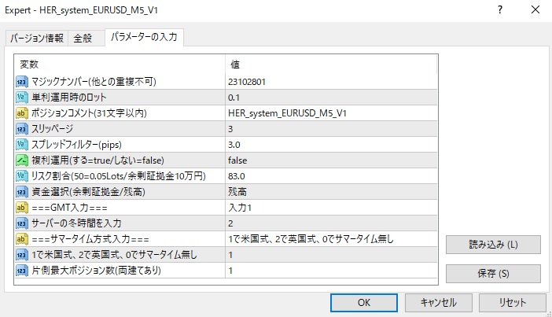
Task: Click the double-type icon beside 単利運用時のロット
Action: click(21, 97)
